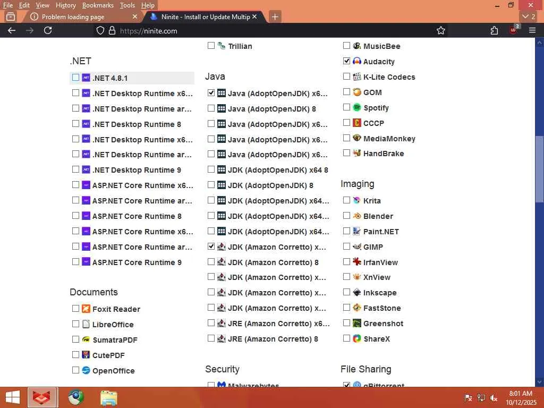The width and height of the screenshot is (544, 408).
Task: Click the taskbar clock showing 8:01 AM
Action: 521,397
